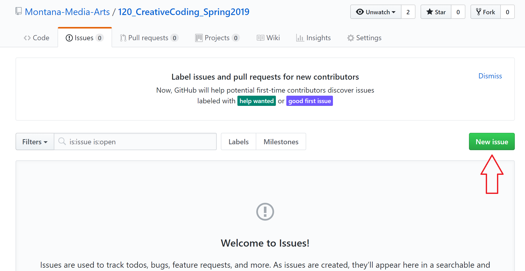Click the 'help wanted' green label
The height and width of the screenshot is (271, 525).
coord(256,101)
